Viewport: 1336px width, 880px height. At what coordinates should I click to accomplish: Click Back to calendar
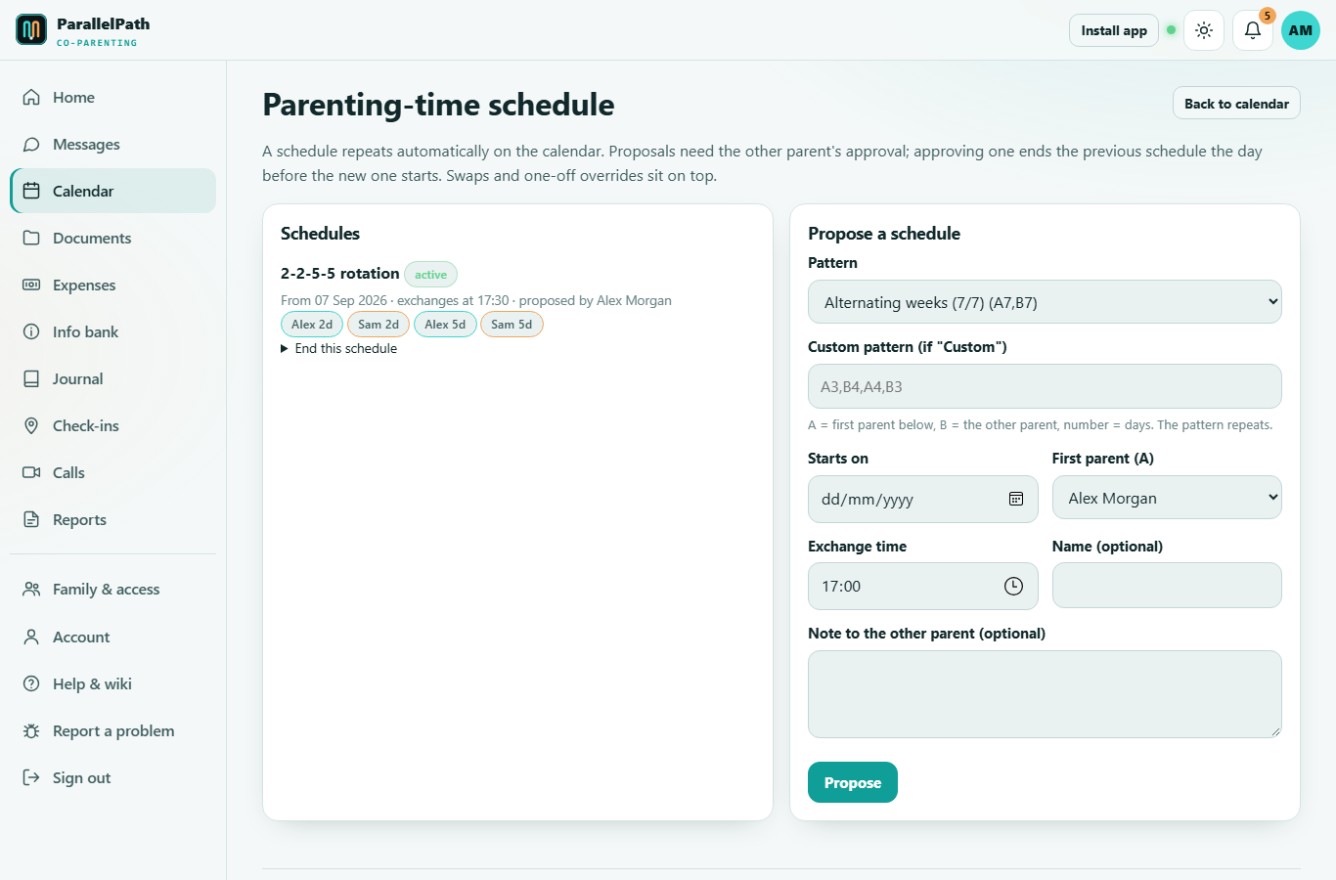pyautogui.click(x=1236, y=104)
